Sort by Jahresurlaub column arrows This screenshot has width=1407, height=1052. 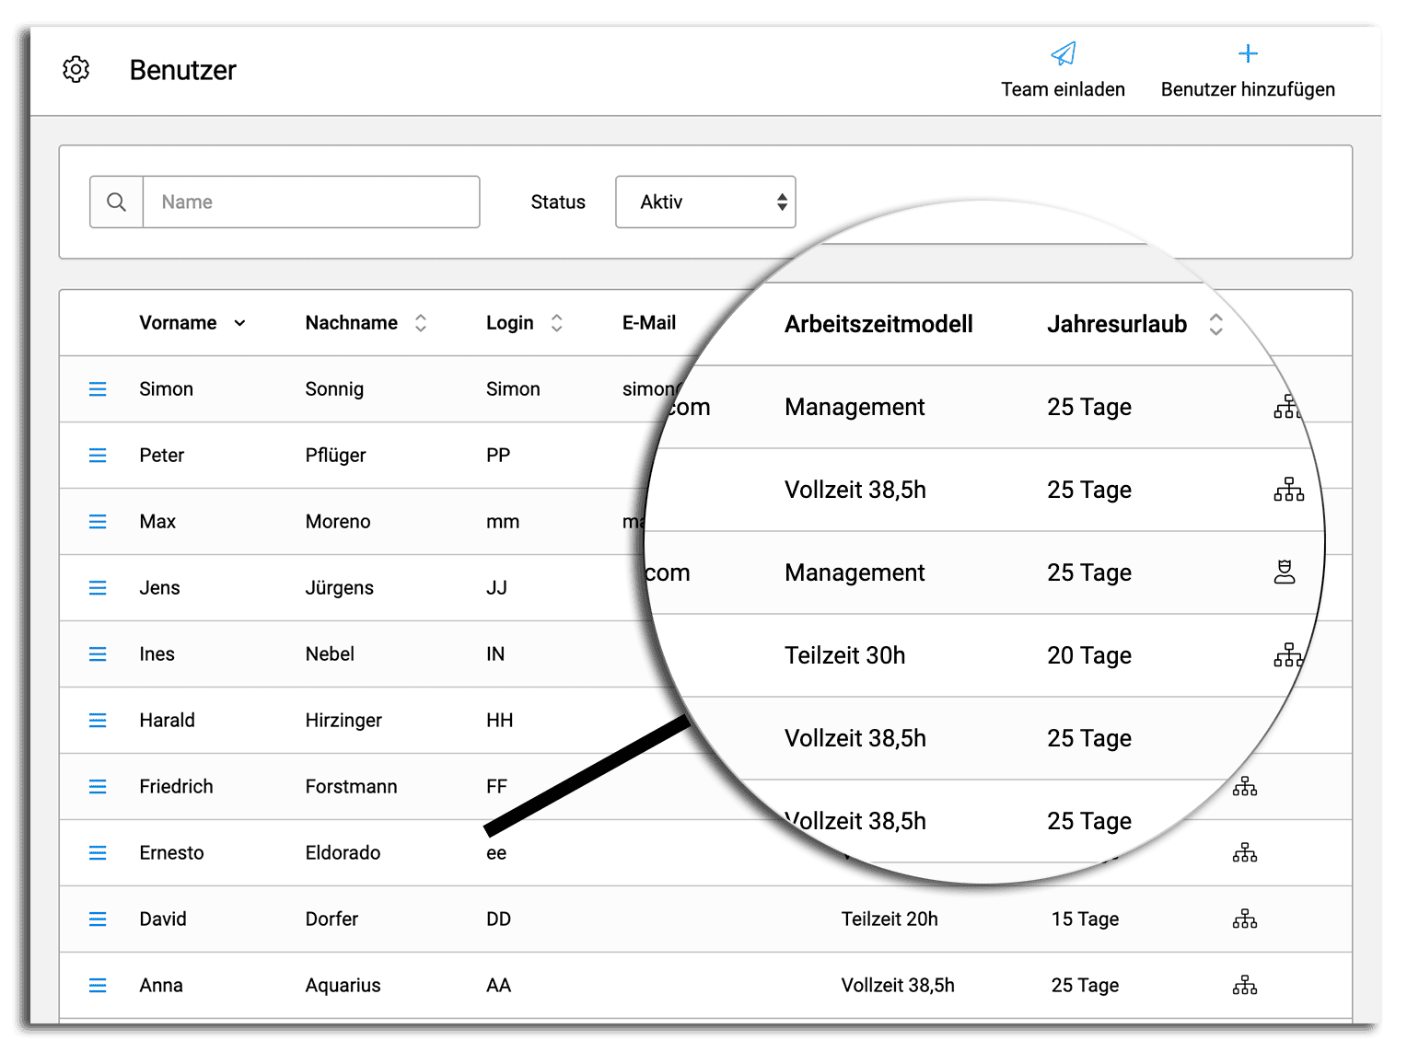point(1215,324)
